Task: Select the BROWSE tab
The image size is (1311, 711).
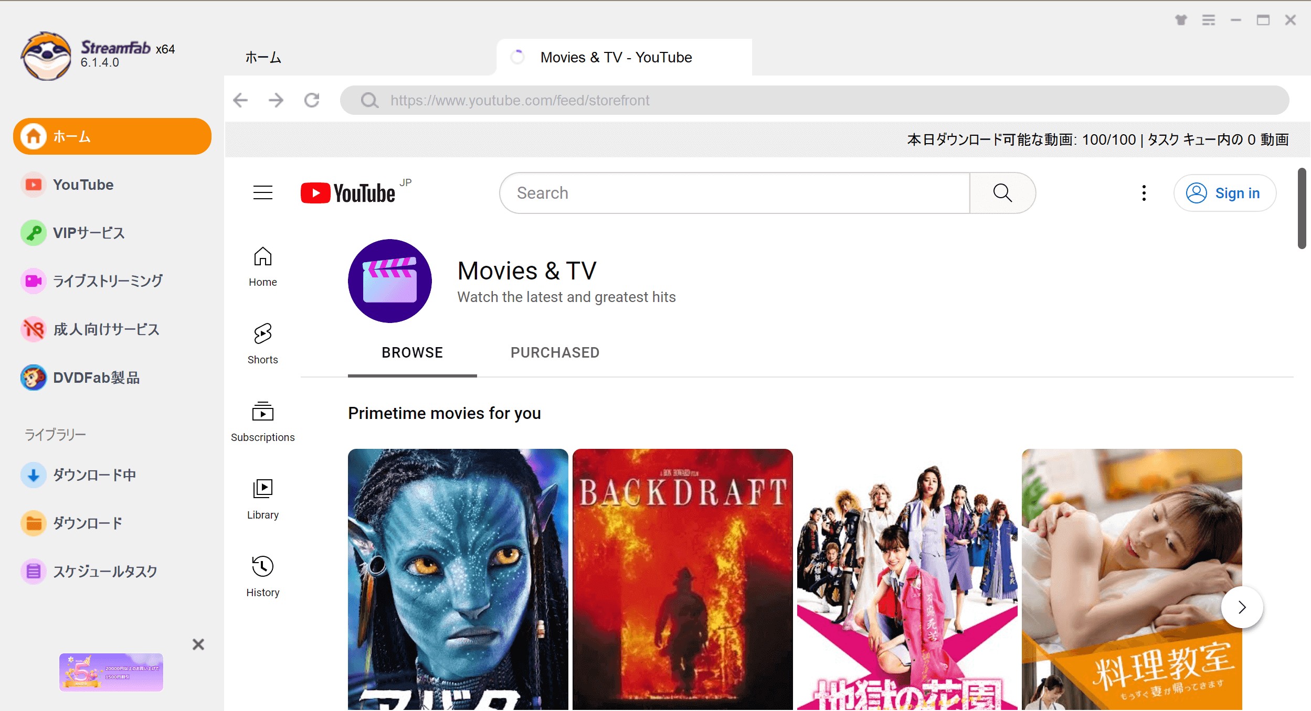Action: click(x=413, y=353)
